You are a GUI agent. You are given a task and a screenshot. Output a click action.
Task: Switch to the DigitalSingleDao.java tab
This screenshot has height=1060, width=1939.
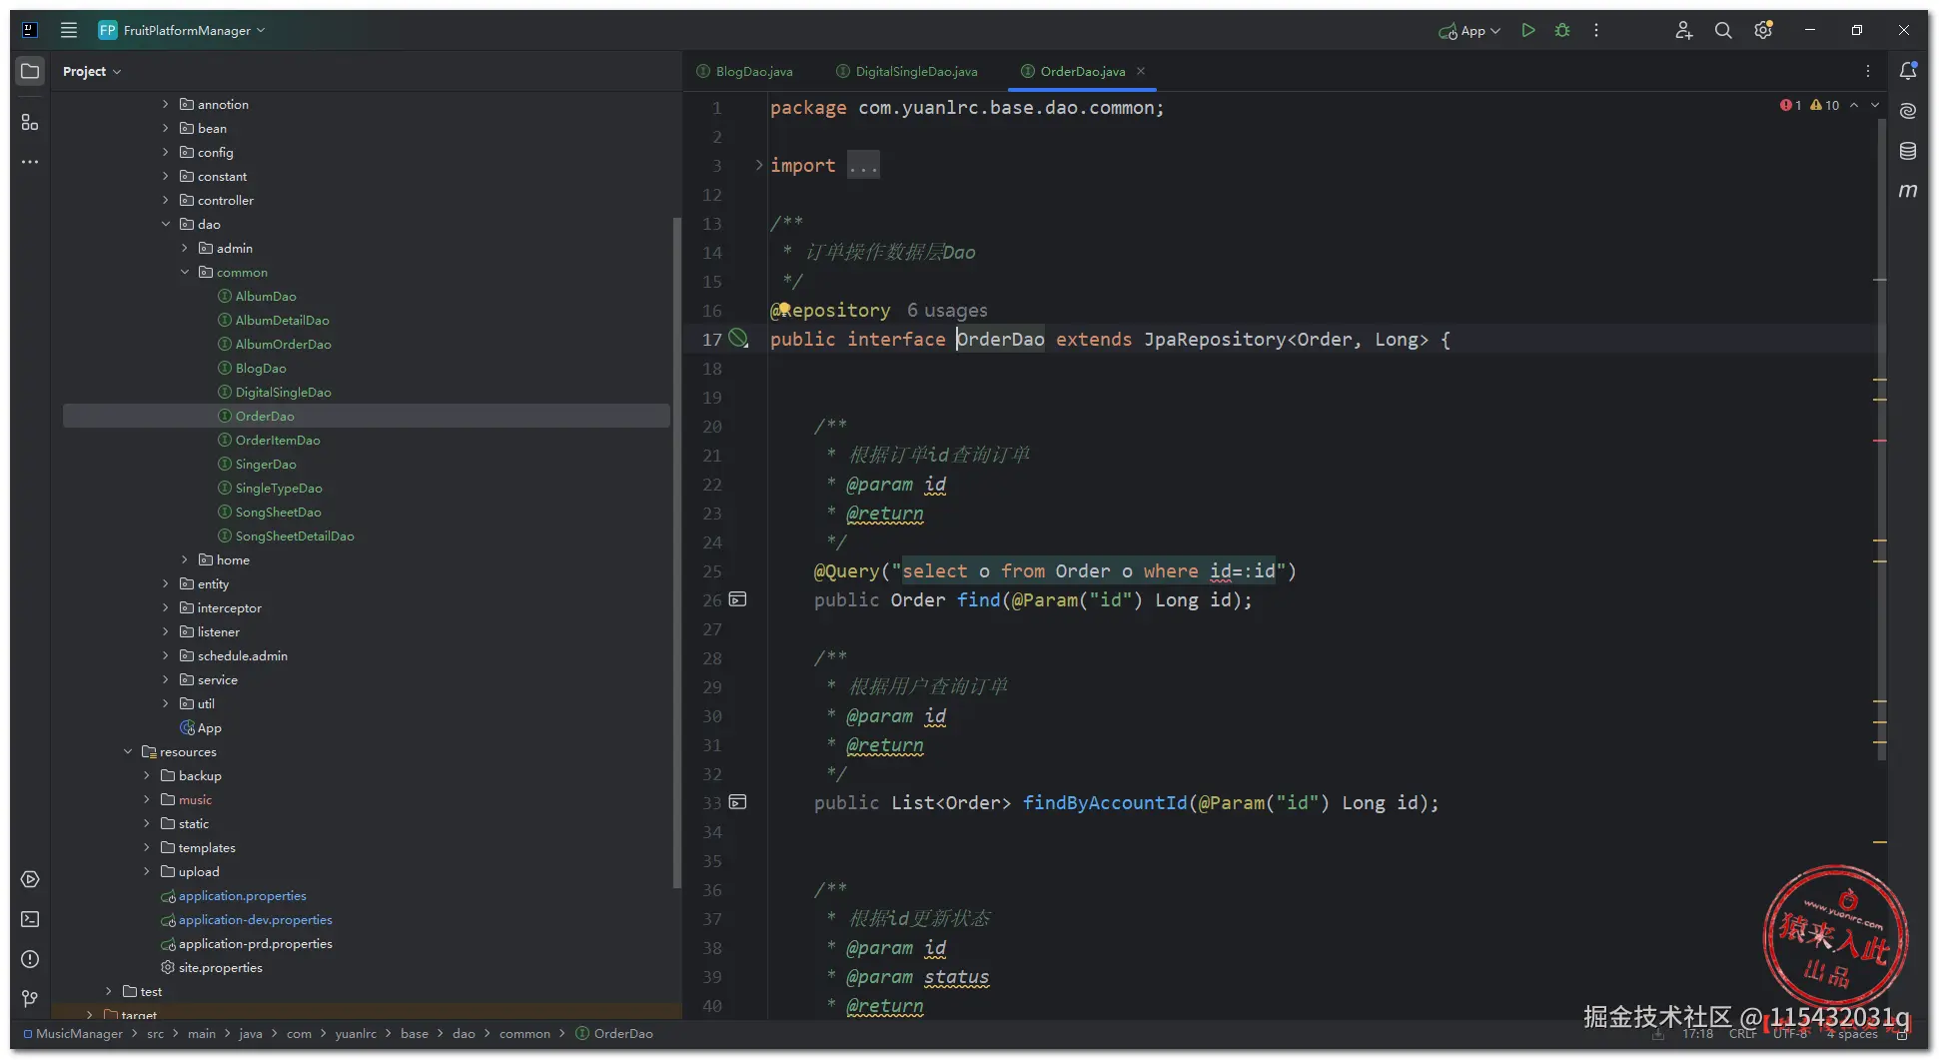pyautogui.click(x=907, y=71)
